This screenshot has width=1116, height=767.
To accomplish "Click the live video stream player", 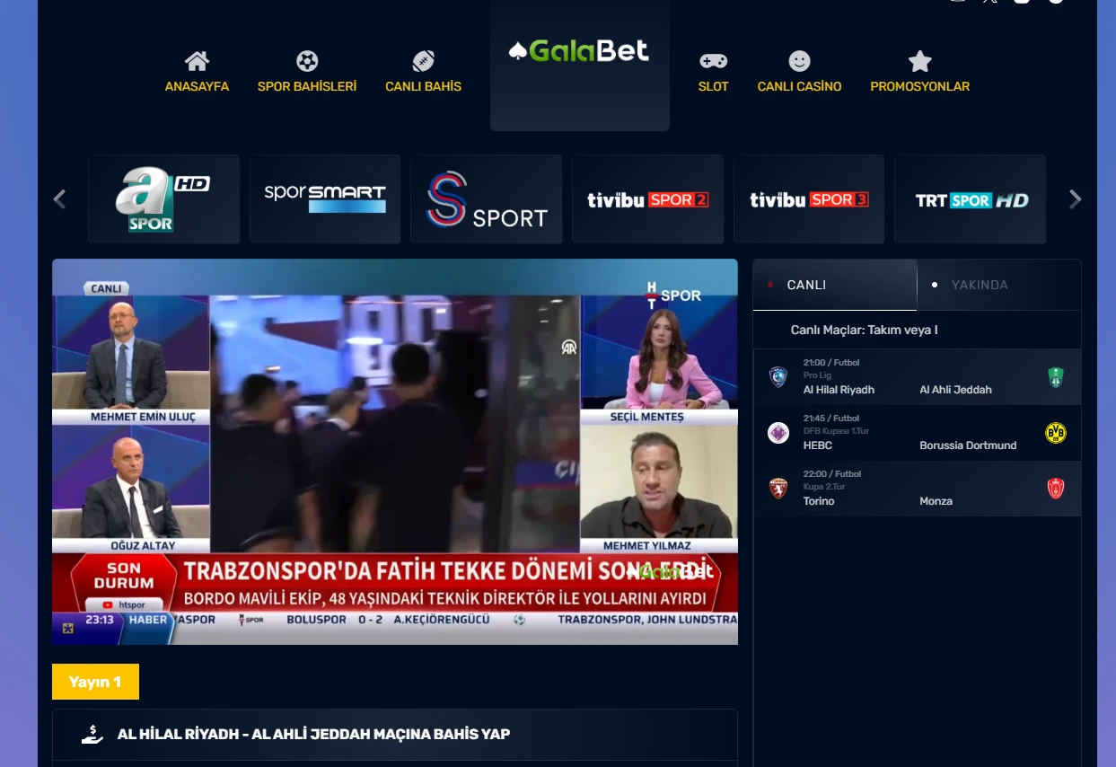I will click(395, 452).
